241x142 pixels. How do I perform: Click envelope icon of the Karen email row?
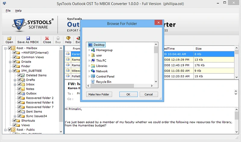(68, 54)
